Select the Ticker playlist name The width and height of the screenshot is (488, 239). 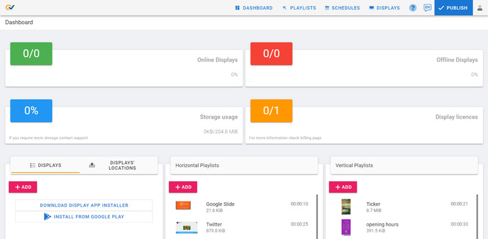373,204
